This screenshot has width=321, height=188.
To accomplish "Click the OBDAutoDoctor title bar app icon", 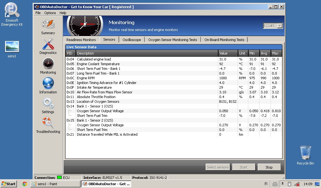I will (x=37, y=7).
